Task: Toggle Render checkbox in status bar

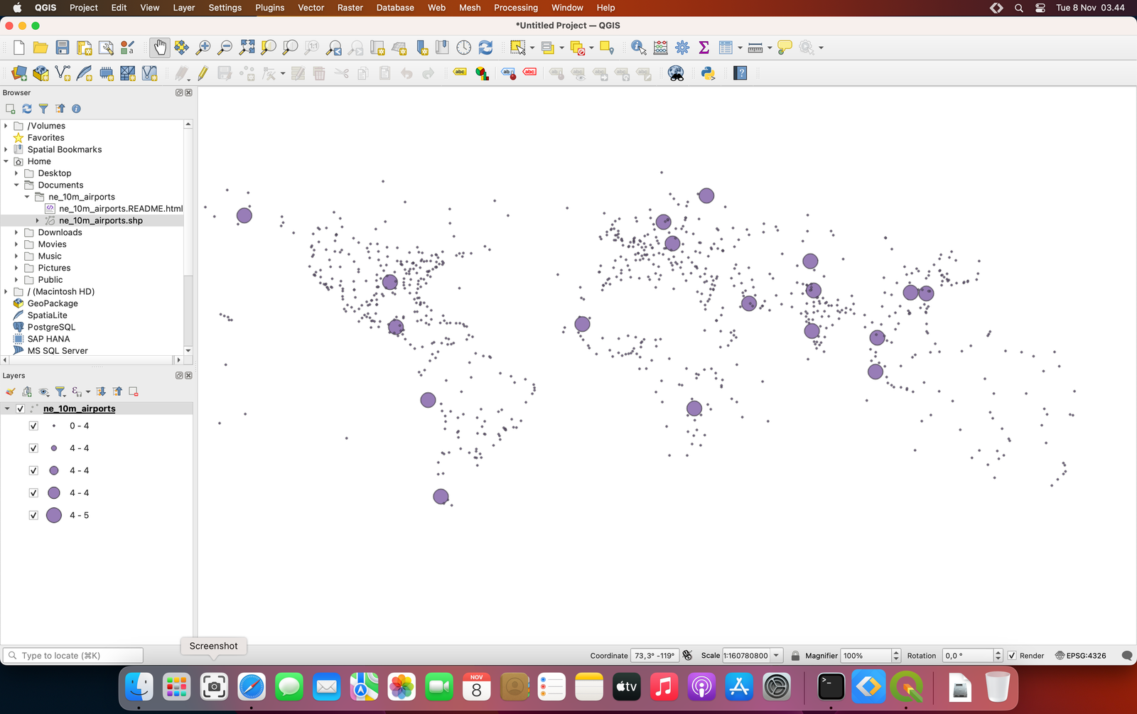Action: 1012,655
